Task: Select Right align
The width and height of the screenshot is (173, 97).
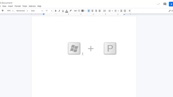Action: pyautogui.click(x=96, y=11)
